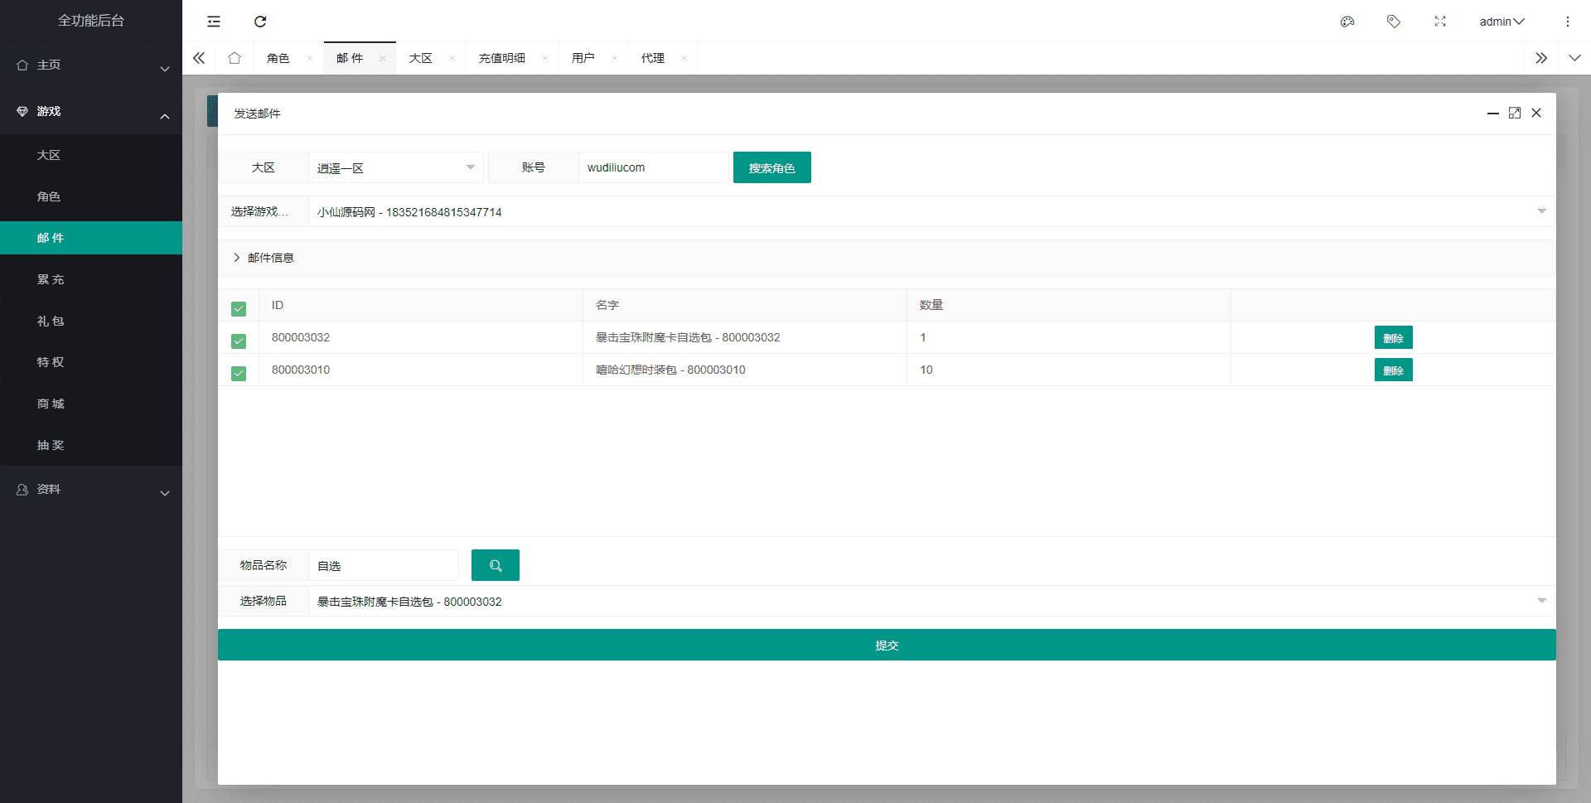Close the 代理 tab
The image size is (1591, 803).
(x=684, y=58)
